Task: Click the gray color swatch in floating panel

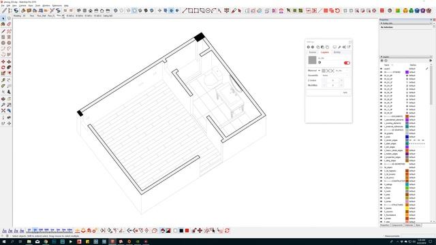Action: 312,60
